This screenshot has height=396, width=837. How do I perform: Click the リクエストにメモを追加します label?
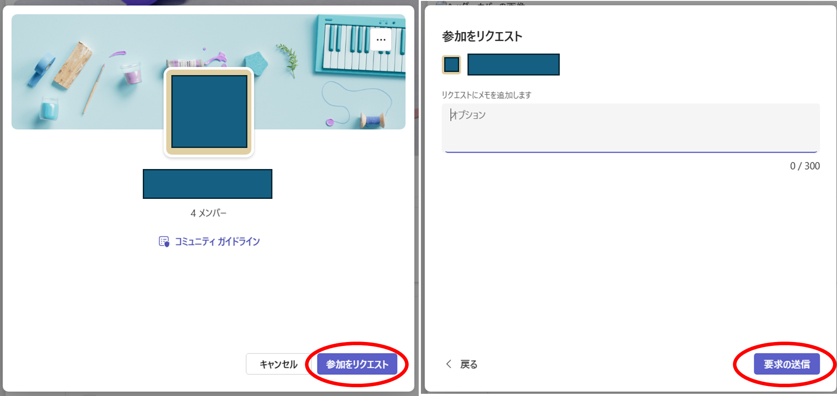(x=486, y=94)
